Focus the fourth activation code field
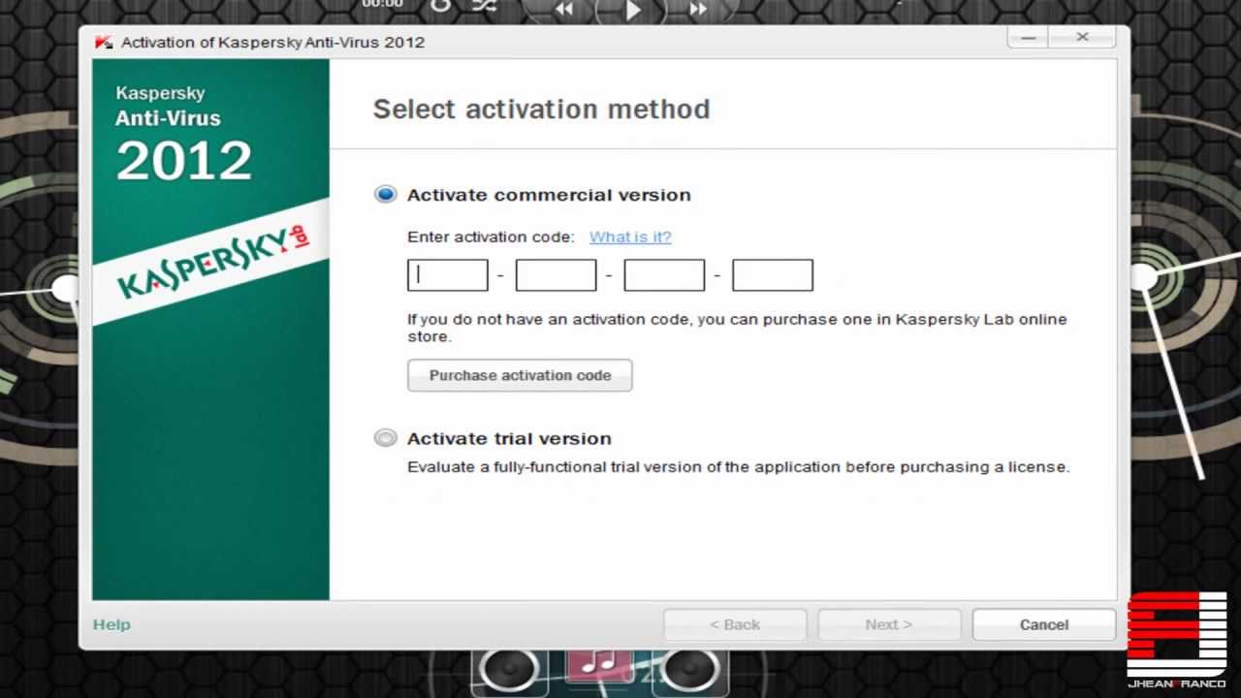Viewport: 1241px width, 698px height. pos(773,275)
